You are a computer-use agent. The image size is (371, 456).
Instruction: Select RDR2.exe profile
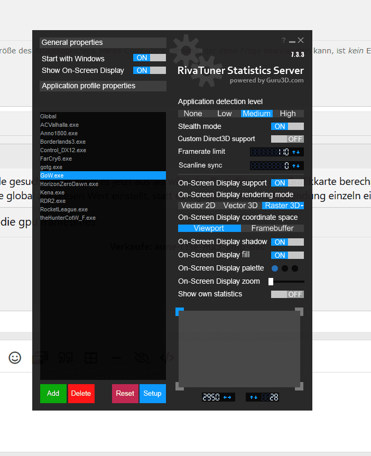tap(103, 201)
